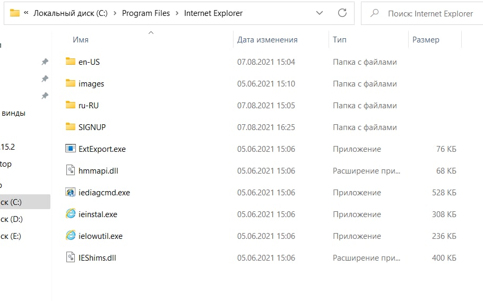
Task: Navigate to Program Files breadcrumb
Action: (x=146, y=13)
